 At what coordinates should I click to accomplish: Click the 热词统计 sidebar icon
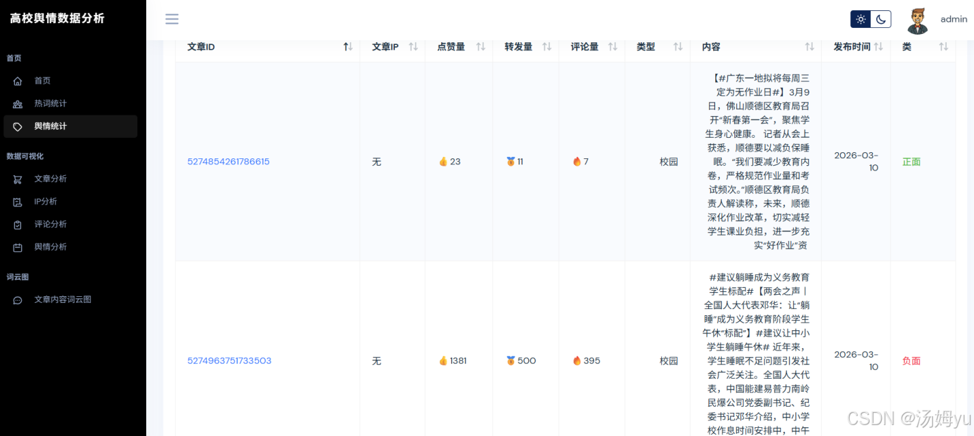click(18, 104)
